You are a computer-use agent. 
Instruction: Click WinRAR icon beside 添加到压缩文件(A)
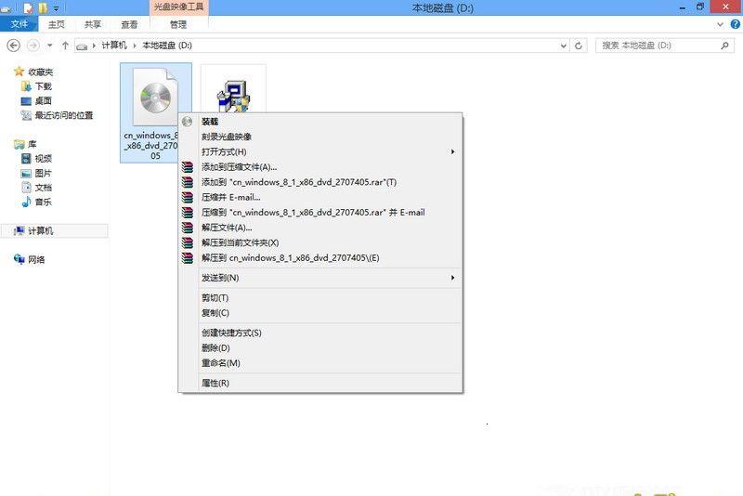coord(188,167)
